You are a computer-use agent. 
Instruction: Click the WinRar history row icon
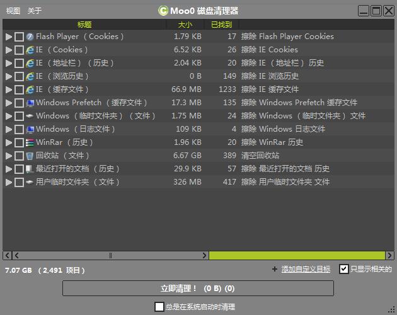pos(30,142)
